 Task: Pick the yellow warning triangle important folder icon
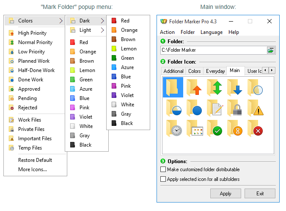point(256,108)
